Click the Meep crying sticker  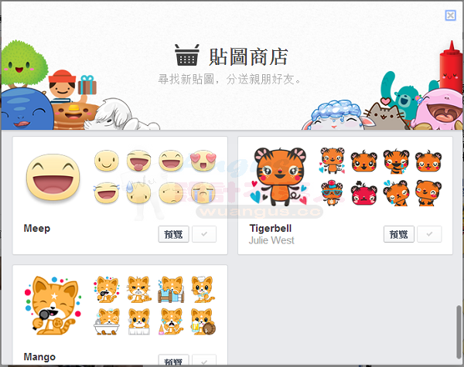point(203,193)
